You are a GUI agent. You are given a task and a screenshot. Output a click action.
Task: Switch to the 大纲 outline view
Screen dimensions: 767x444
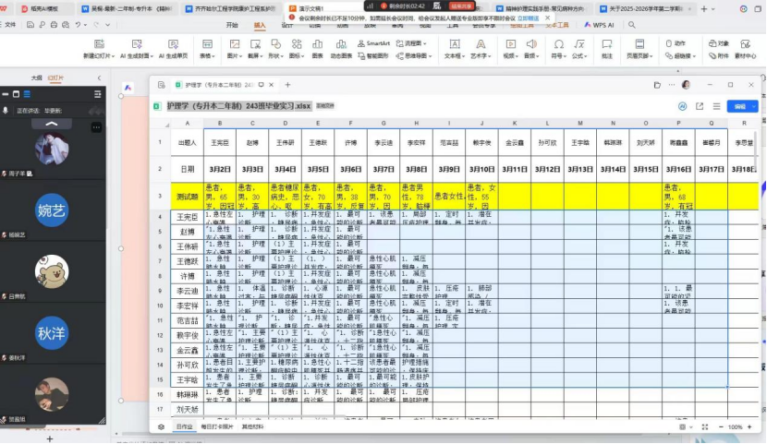click(37, 78)
